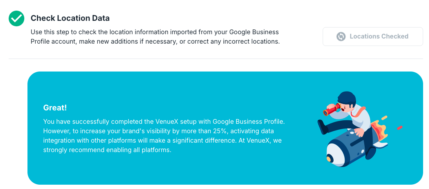
Task: Click the 'strongly recommend enabling all platforms' text
Action: (107, 150)
